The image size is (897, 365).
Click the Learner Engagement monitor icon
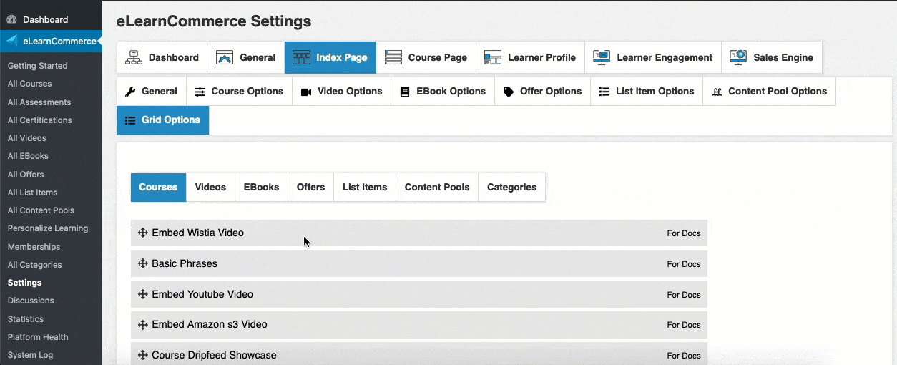tap(602, 57)
